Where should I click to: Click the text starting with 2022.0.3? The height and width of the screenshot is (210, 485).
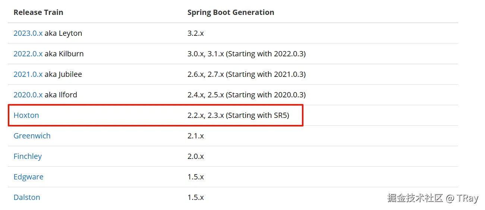pos(266,54)
